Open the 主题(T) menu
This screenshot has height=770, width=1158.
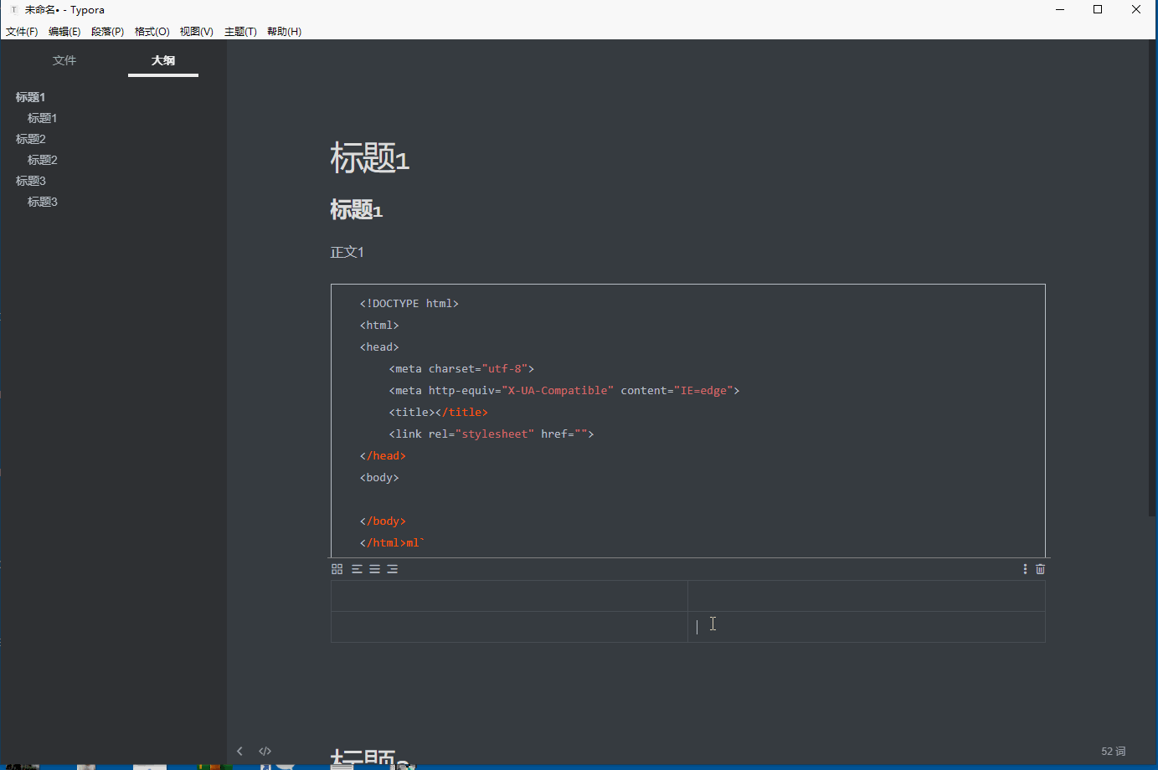coord(240,32)
